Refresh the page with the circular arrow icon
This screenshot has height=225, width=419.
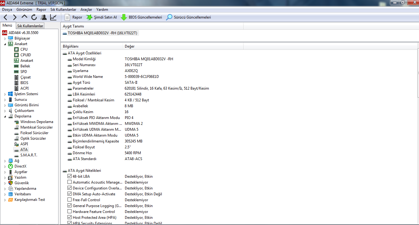tap(34, 17)
